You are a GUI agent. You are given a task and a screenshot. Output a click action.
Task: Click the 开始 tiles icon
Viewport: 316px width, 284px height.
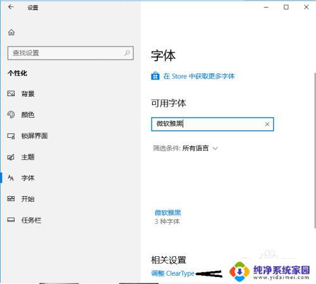[x=11, y=199]
